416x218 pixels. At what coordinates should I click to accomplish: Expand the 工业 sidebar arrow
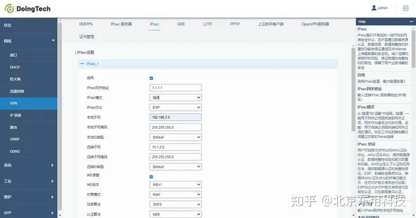pos(52,181)
